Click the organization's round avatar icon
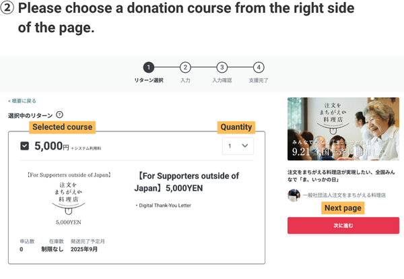 click(294, 195)
